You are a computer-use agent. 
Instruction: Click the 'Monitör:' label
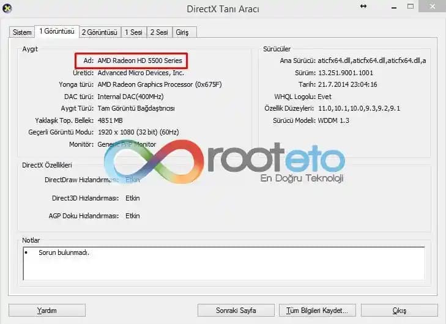(x=81, y=144)
